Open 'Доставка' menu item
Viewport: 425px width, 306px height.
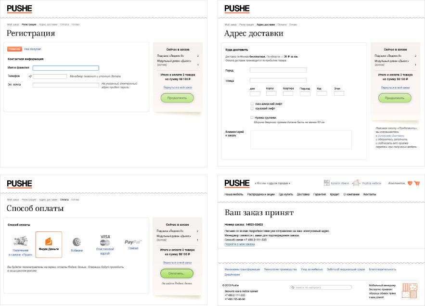303,194
